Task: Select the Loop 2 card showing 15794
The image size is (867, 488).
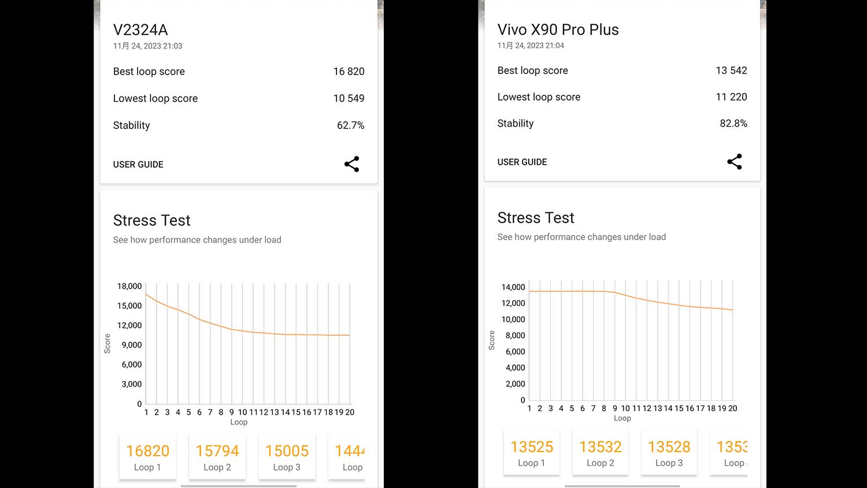Action: coord(217,457)
